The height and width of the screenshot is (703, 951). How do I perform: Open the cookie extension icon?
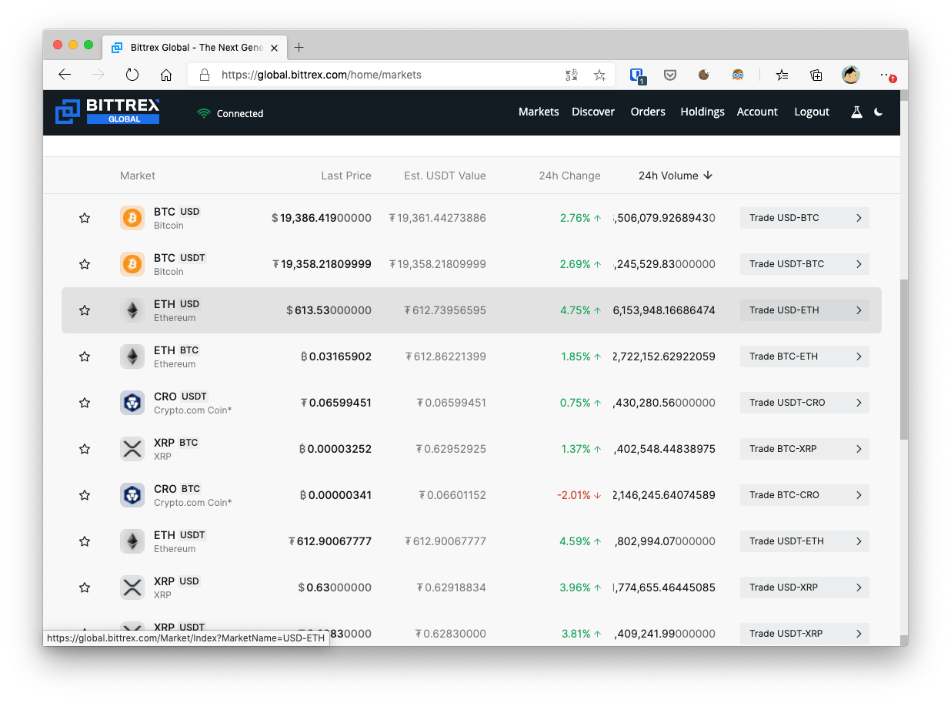(703, 75)
